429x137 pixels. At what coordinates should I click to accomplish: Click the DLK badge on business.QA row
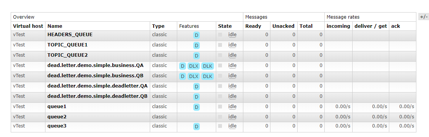pos(207,66)
